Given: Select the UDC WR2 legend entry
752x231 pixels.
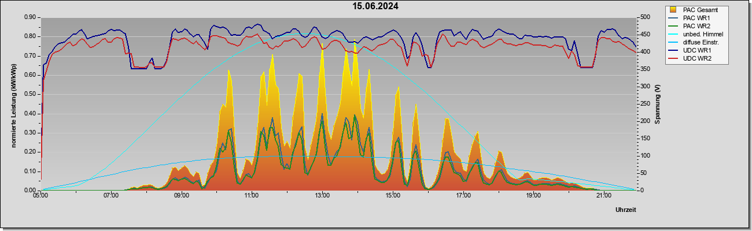Looking at the screenshot, I should tap(697, 58).
